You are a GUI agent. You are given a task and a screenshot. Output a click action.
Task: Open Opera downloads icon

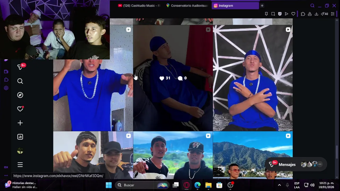coord(316,14)
